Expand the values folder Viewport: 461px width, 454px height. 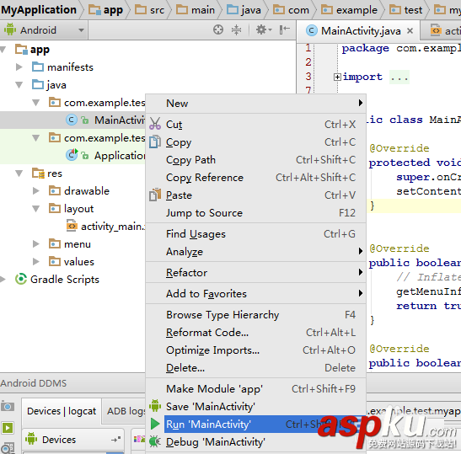36,261
